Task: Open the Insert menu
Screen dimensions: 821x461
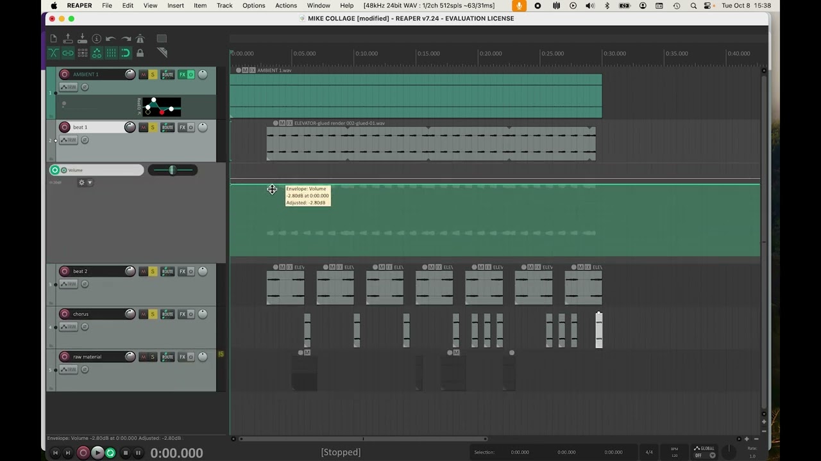Action: (x=176, y=6)
